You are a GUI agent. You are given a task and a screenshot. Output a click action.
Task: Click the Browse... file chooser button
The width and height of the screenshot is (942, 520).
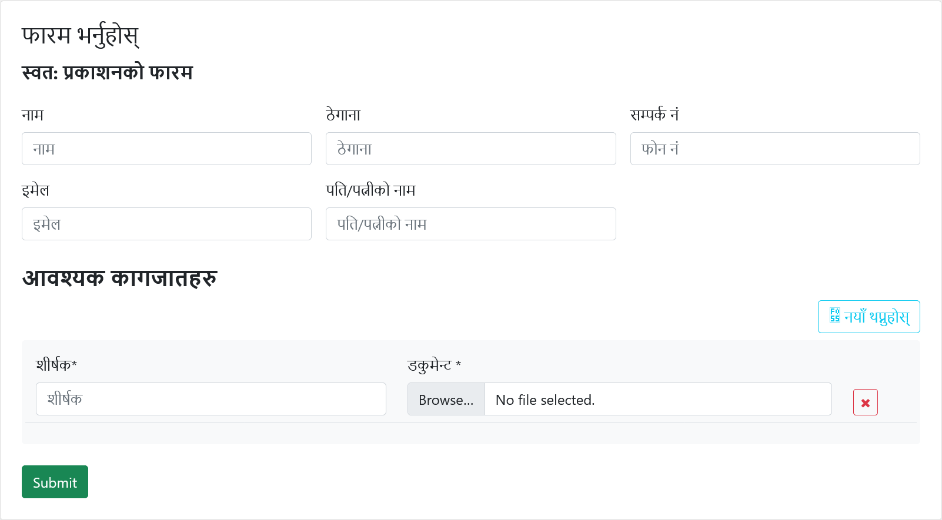pyautogui.click(x=446, y=400)
